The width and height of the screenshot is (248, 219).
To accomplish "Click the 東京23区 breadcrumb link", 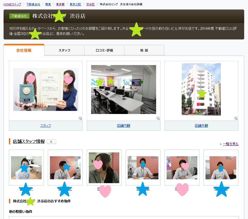I will tap(75, 4).
